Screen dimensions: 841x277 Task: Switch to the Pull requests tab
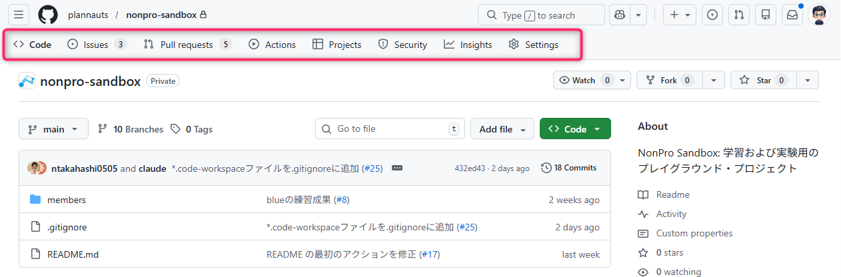[187, 45]
